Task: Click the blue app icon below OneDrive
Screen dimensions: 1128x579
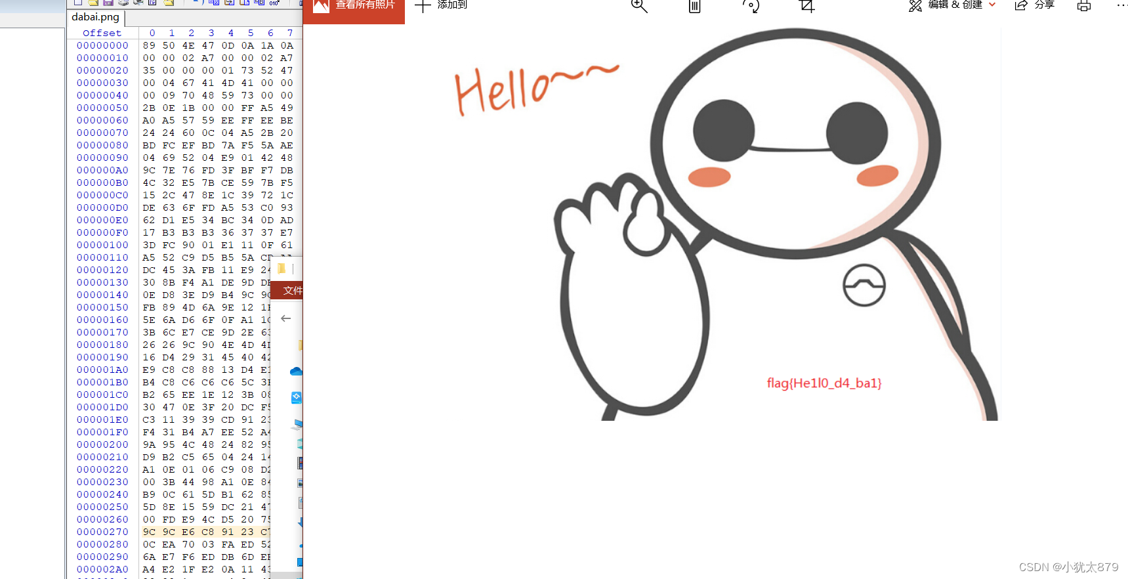Action: pos(297,397)
